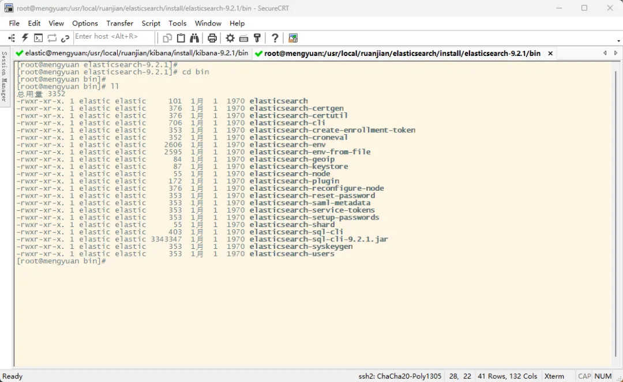The height and width of the screenshot is (382, 623).
Task: Click elasticsearch-sql-cli-9.2.1.jar file name
Action: tap(318, 239)
